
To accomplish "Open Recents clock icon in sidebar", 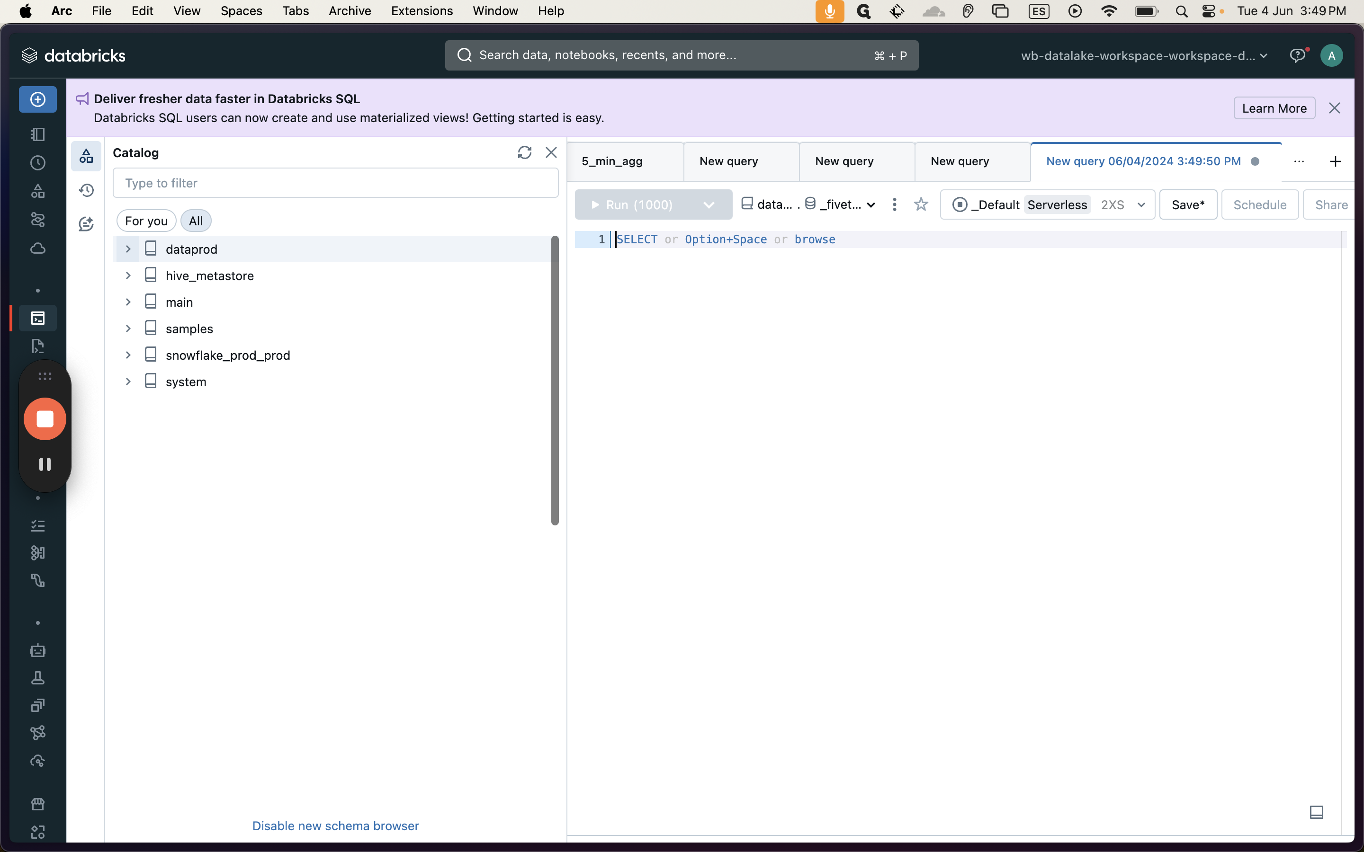I will [38, 163].
